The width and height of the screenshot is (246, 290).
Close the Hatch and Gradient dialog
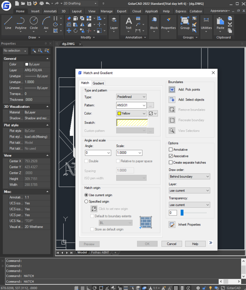[x=213, y=73]
